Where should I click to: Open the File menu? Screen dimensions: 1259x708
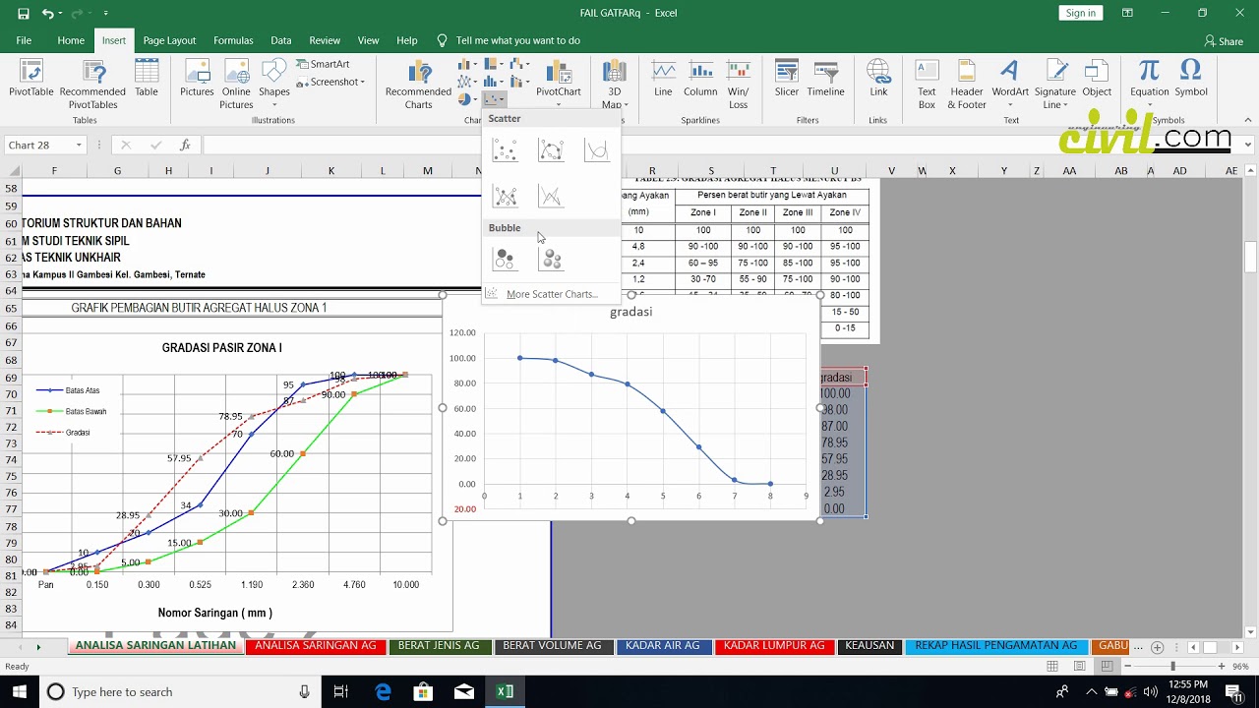tap(24, 40)
